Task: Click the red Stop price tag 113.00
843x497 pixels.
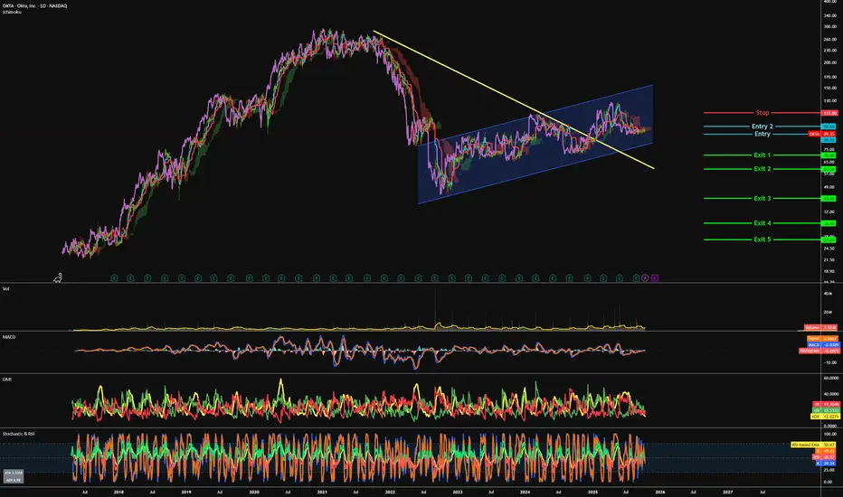Action: (829, 113)
